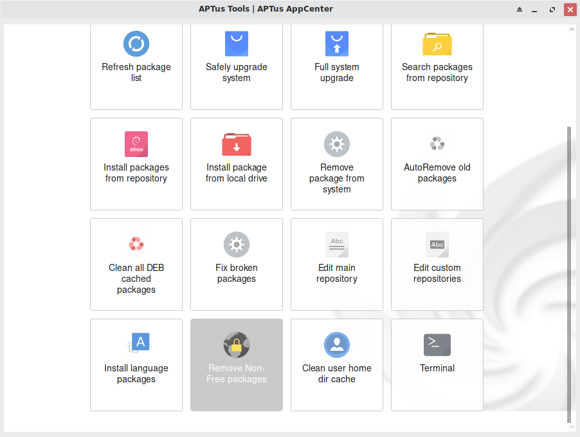The image size is (580, 437).
Task: Click the red Install from local drive folder icon
Action: coord(237,144)
